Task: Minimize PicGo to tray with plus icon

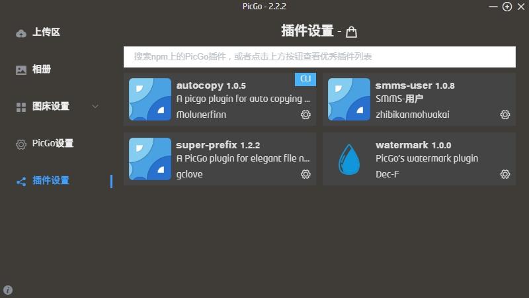Action: 507,7
